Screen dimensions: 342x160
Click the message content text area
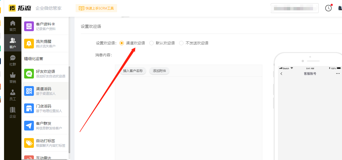click(x=189, y=118)
